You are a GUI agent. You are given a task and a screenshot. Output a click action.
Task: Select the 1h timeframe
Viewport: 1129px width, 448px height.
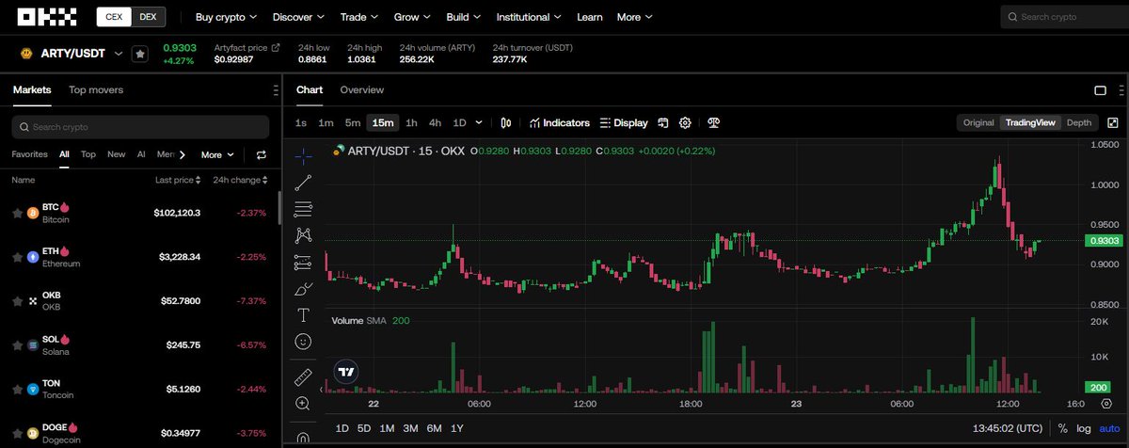coord(411,122)
